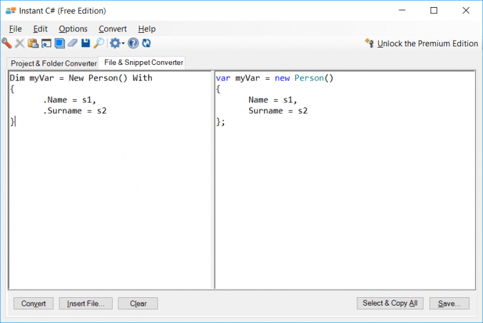This screenshot has height=323, width=483.
Task: Click the magnifying glass find icon
Action: [99, 43]
